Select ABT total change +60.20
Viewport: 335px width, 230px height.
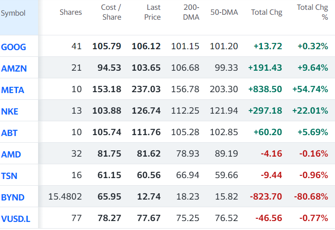pyautogui.click(x=268, y=132)
